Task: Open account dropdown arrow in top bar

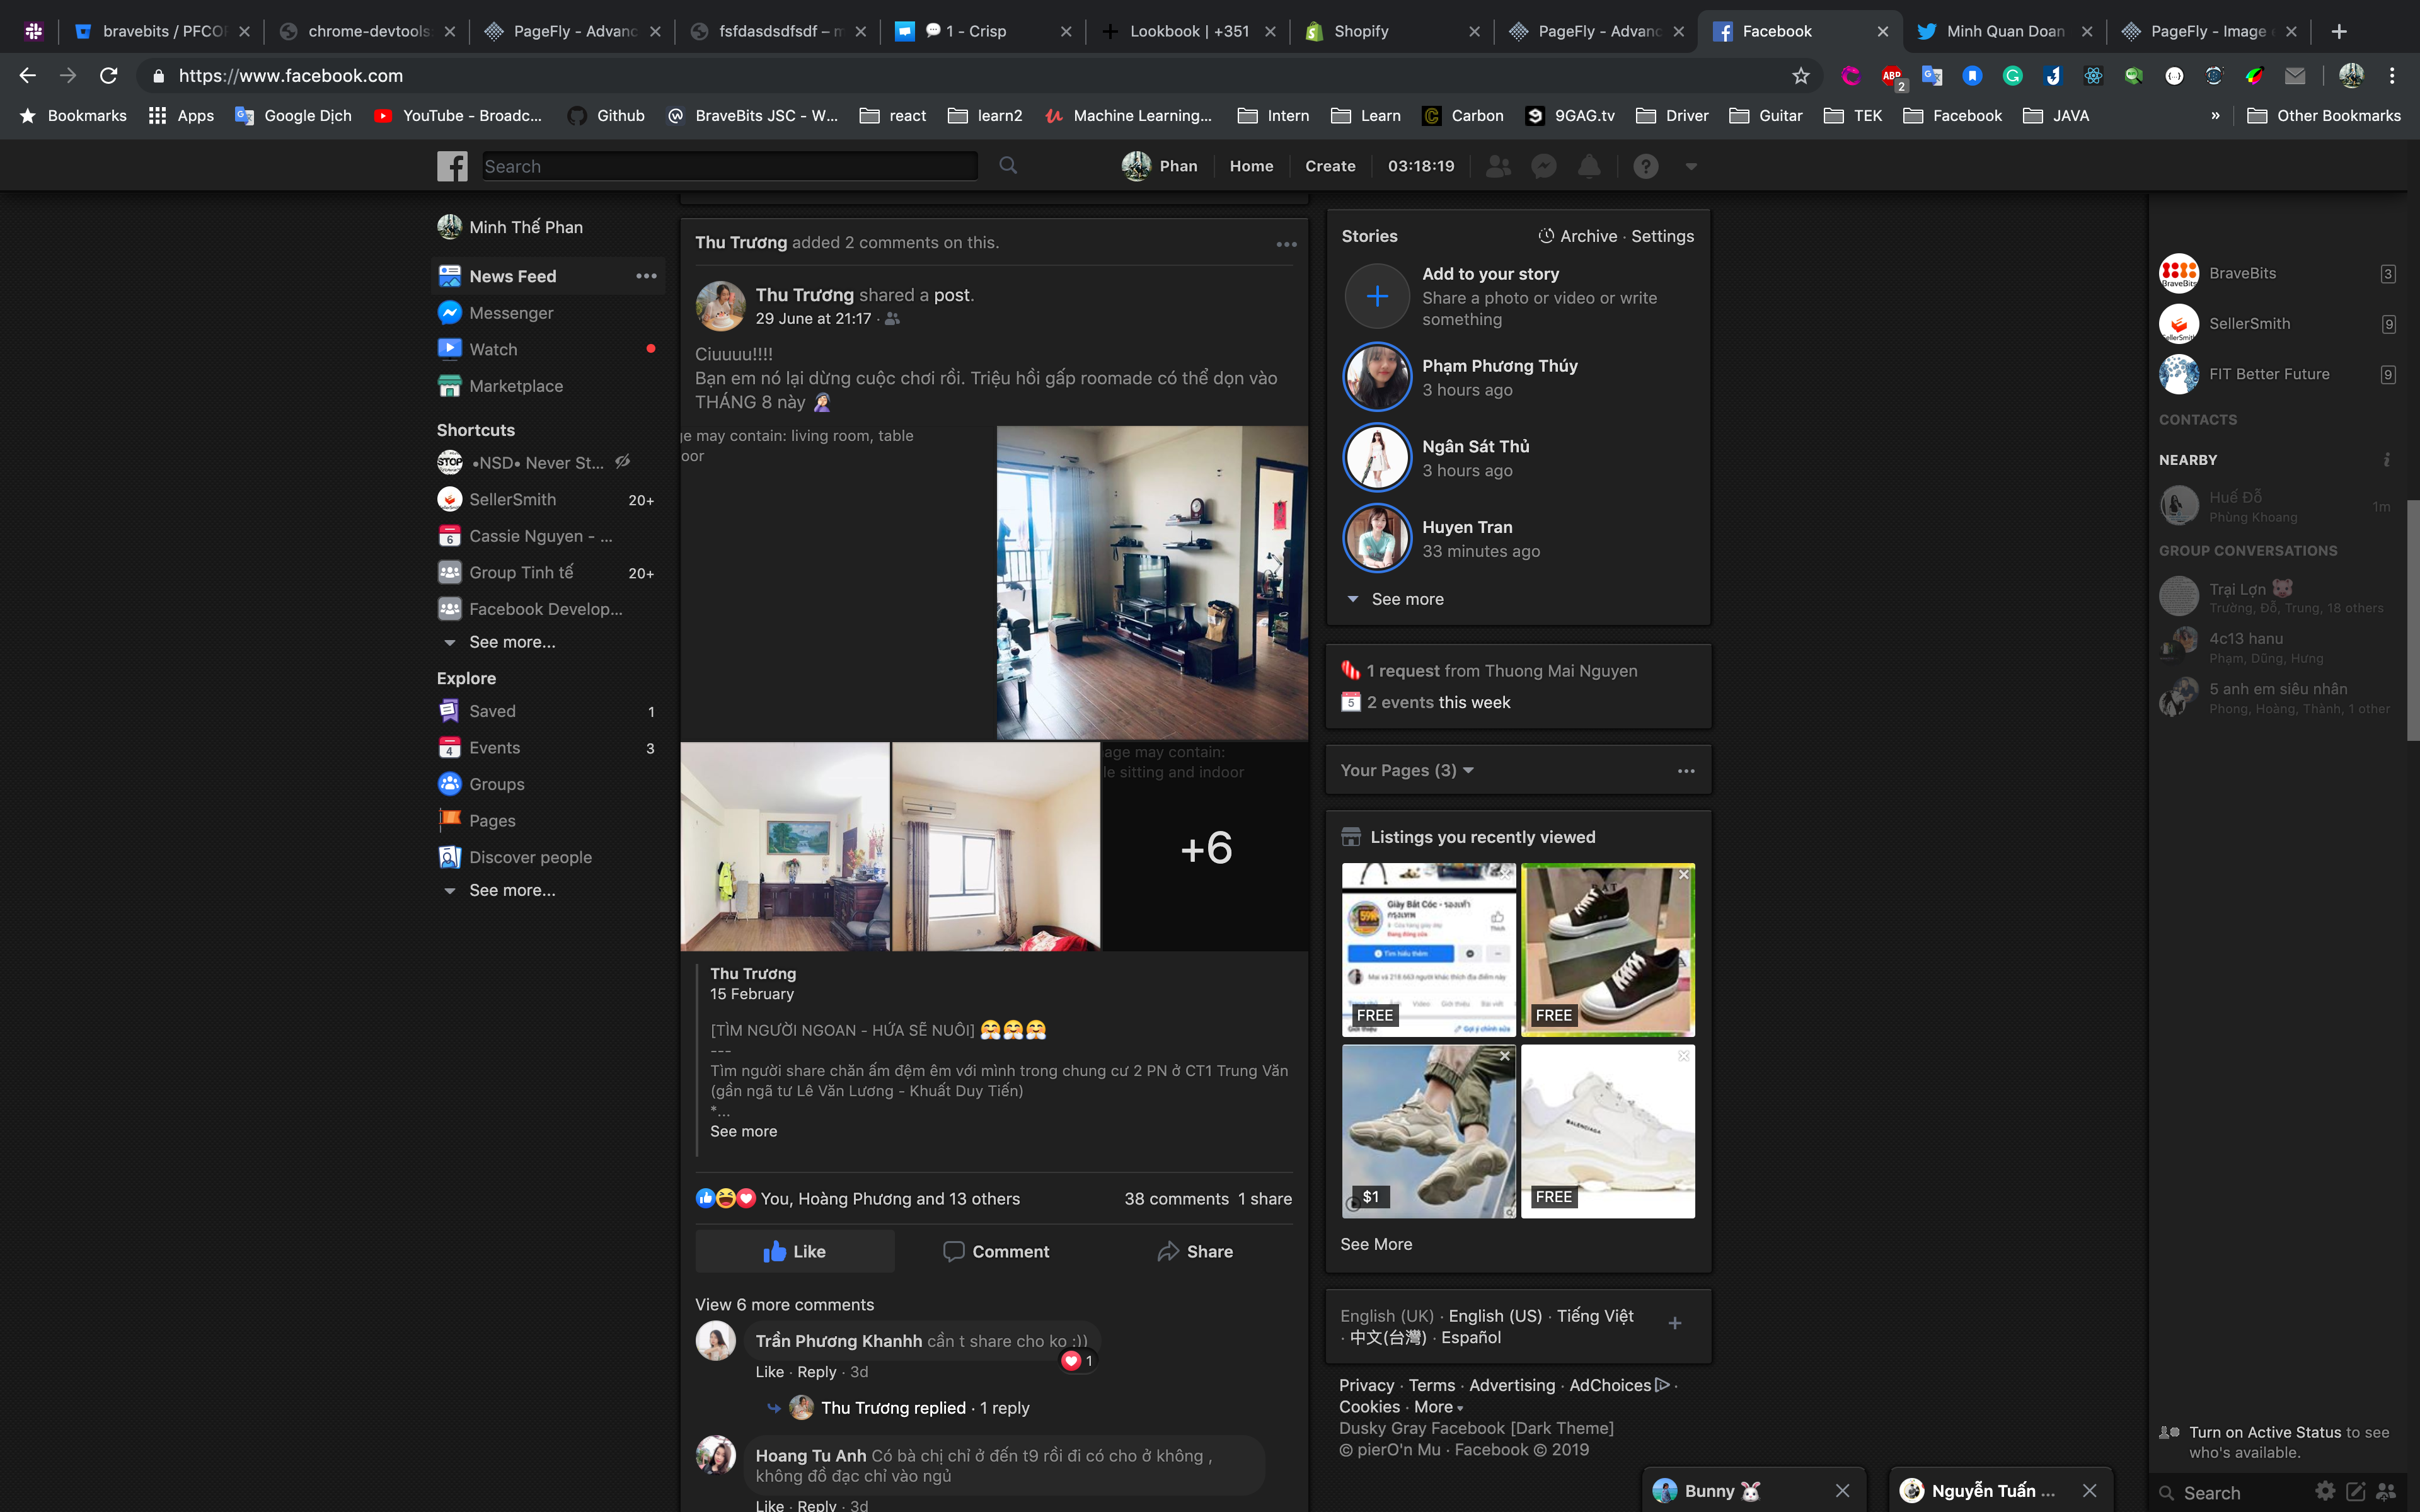Action: [1691, 166]
